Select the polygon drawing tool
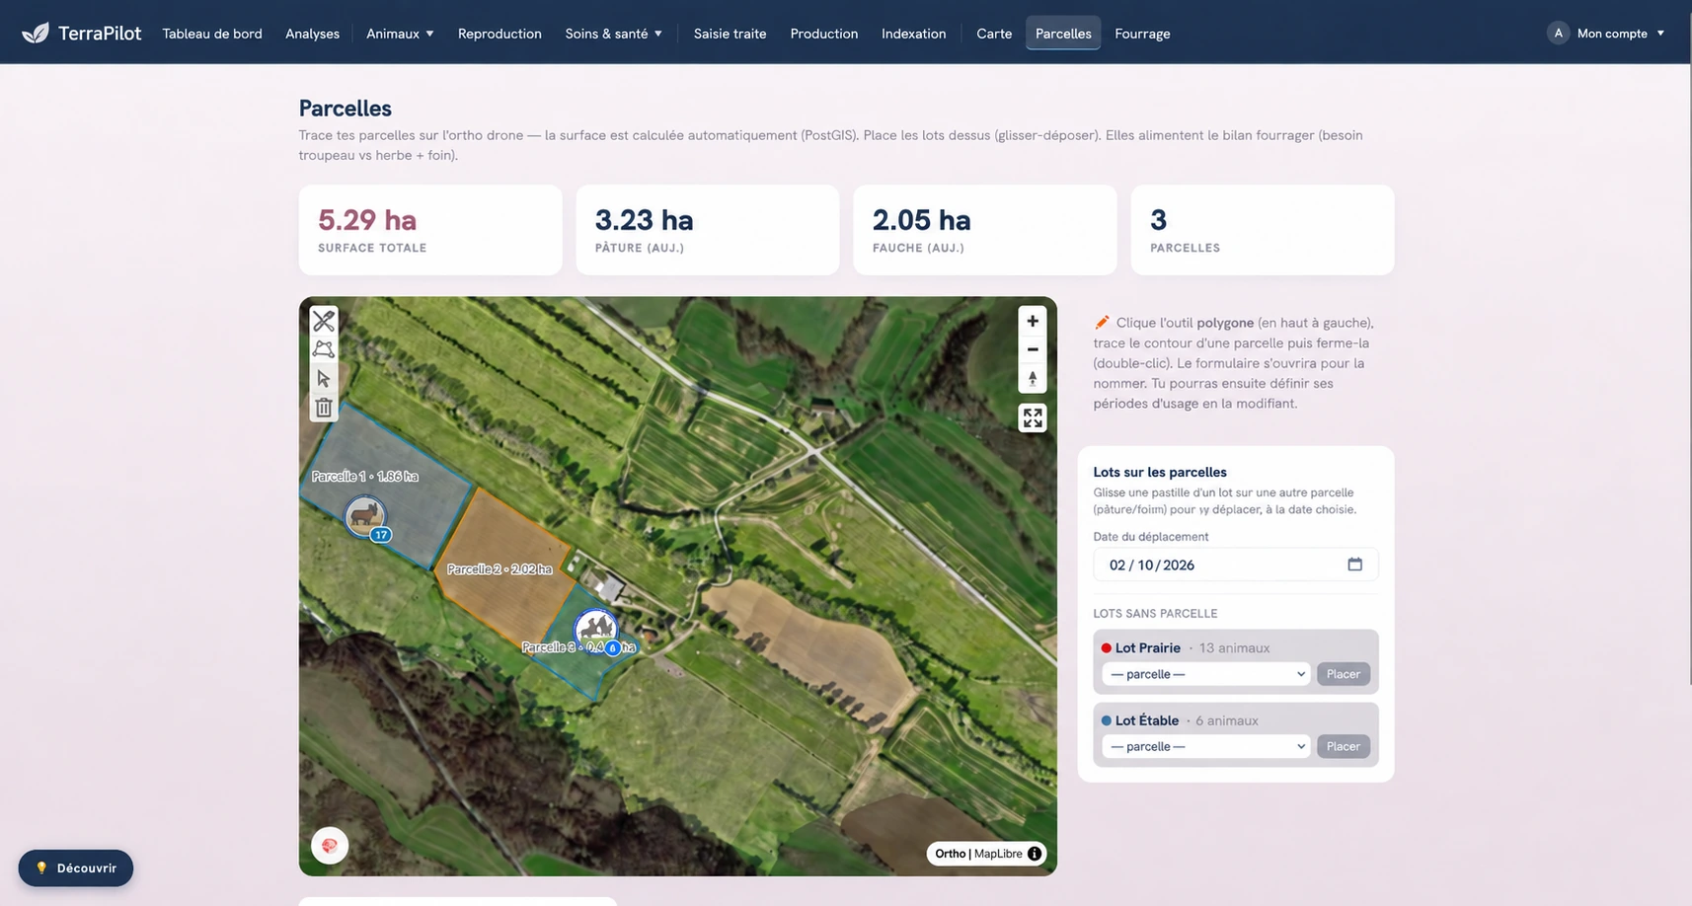This screenshot has height=906, width=1692. pyautogui.click(x=324, y=349)
